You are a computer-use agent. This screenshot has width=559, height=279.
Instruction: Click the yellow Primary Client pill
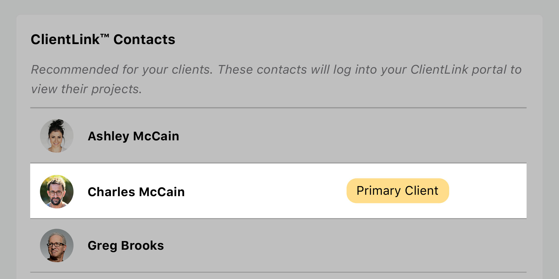(x=397, y=191)
